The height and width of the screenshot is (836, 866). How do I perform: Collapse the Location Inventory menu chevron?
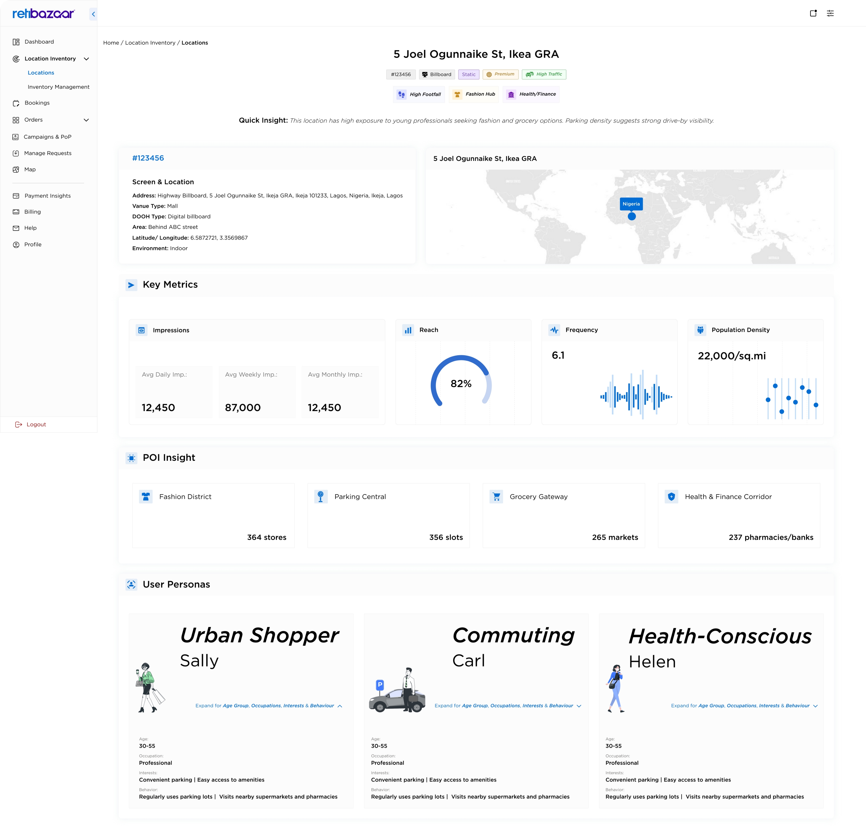[x=86, y=59]
